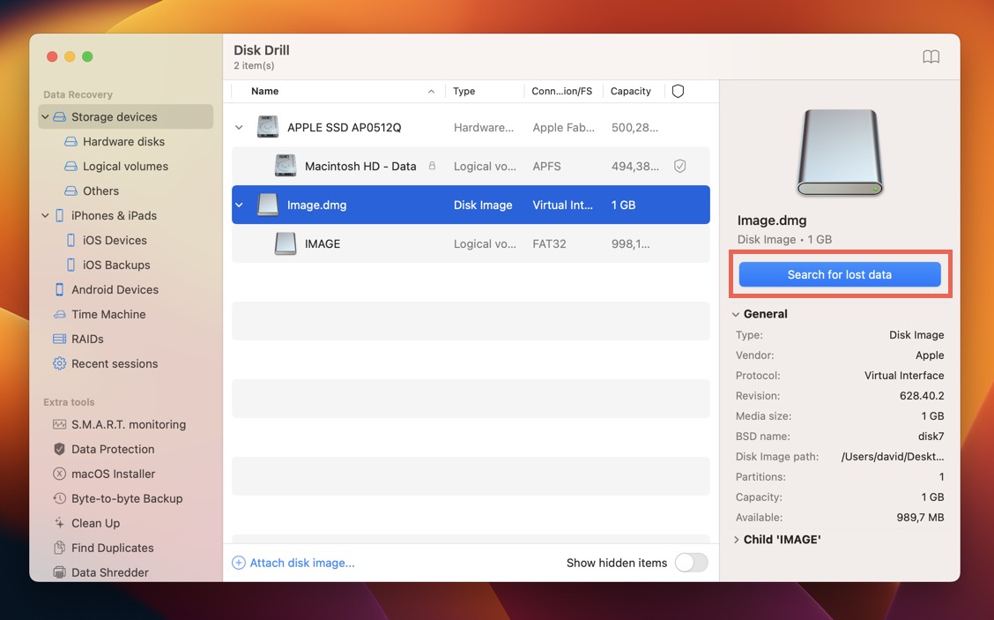994x620 pixels.
Task: Click the shield icon in Macintosh HD row
Action: click(679, 167)
